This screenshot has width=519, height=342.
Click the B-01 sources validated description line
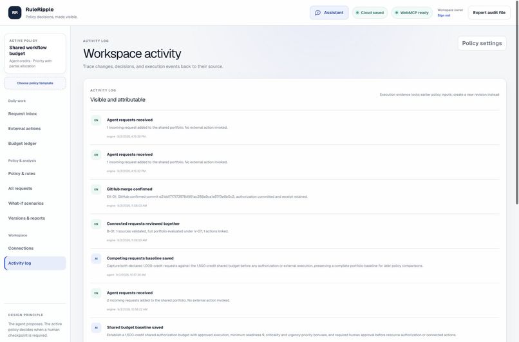(x=167, y=231)
